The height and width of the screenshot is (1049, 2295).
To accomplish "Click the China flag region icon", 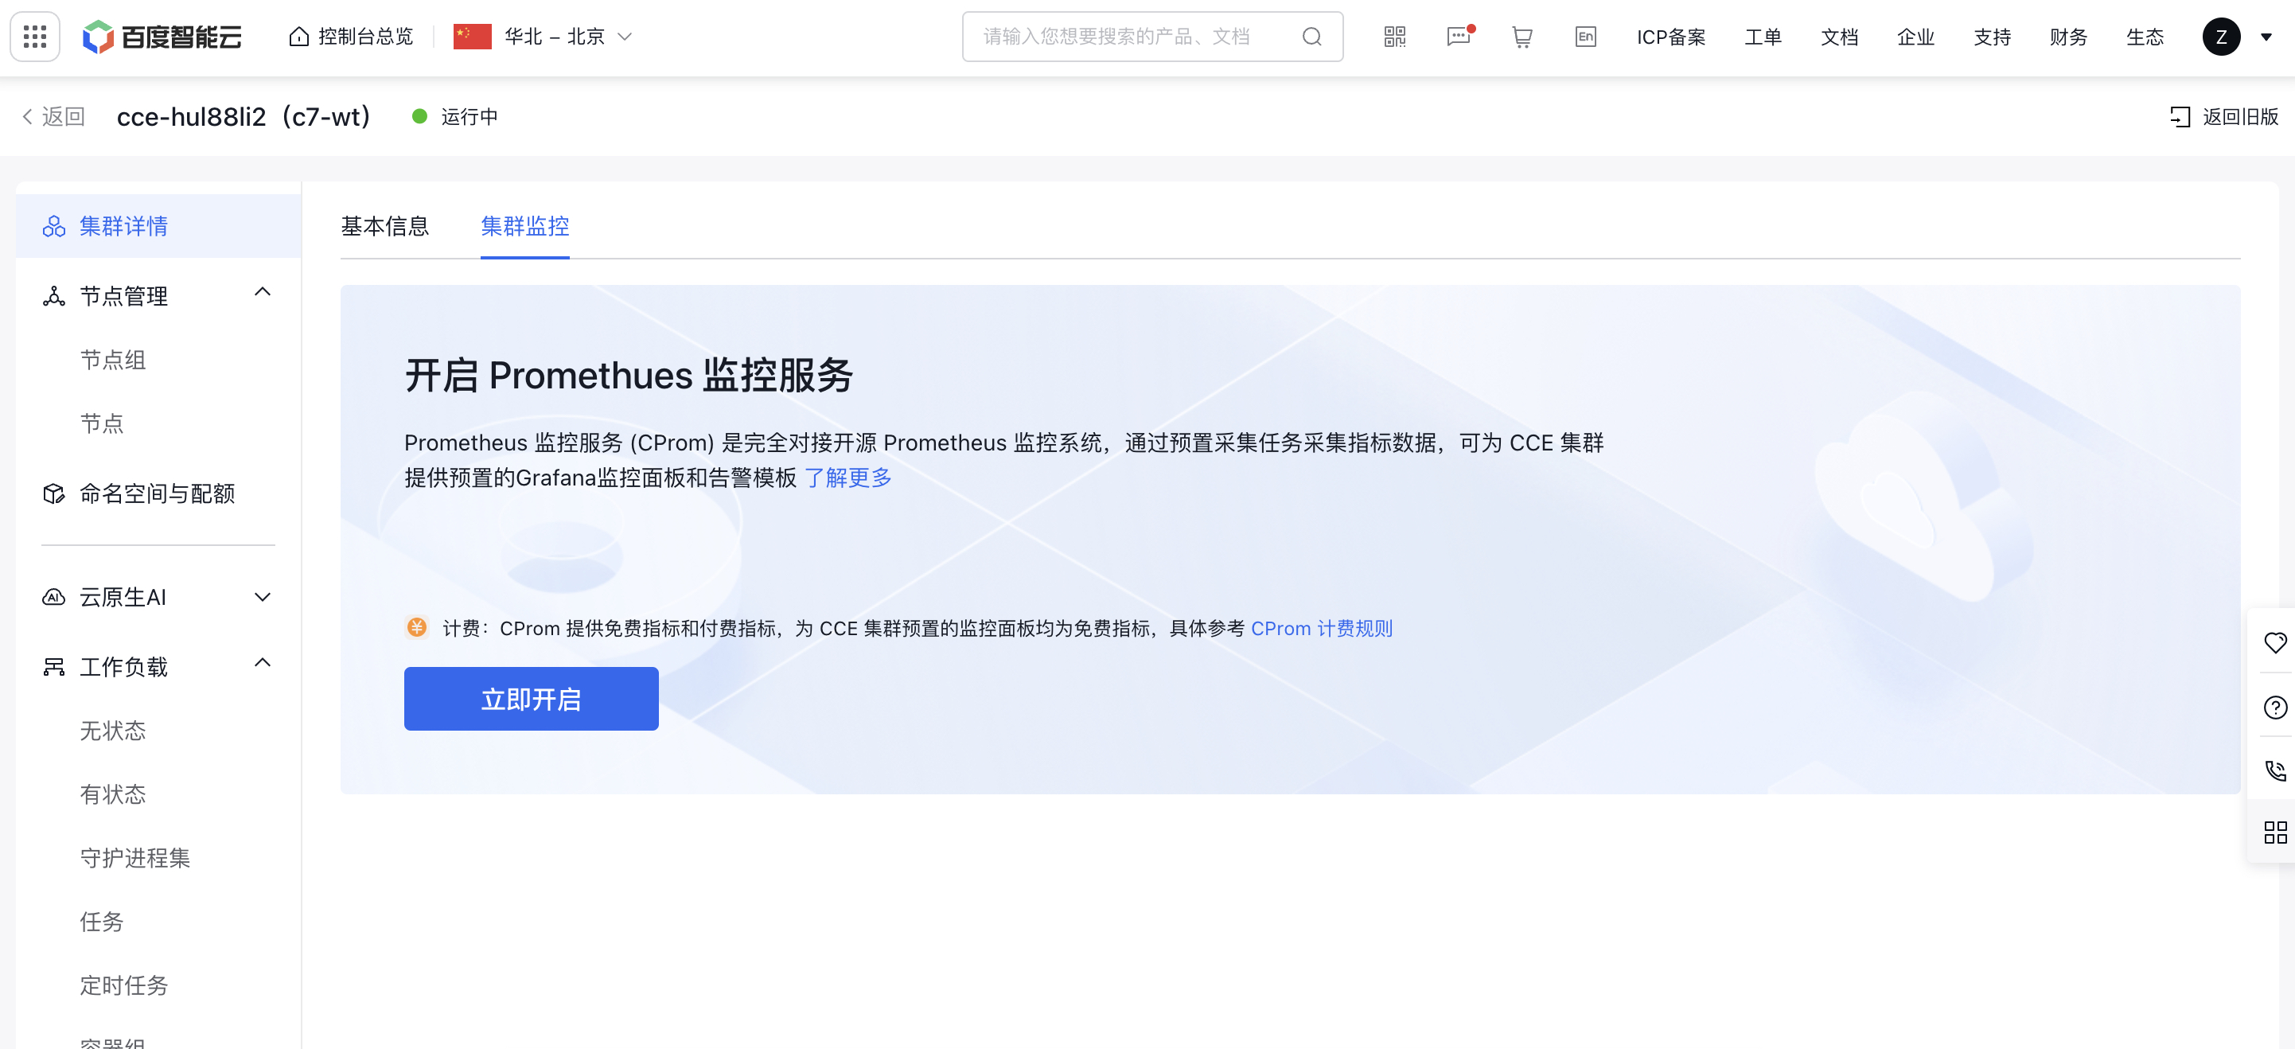I will [x=472, y=37].
